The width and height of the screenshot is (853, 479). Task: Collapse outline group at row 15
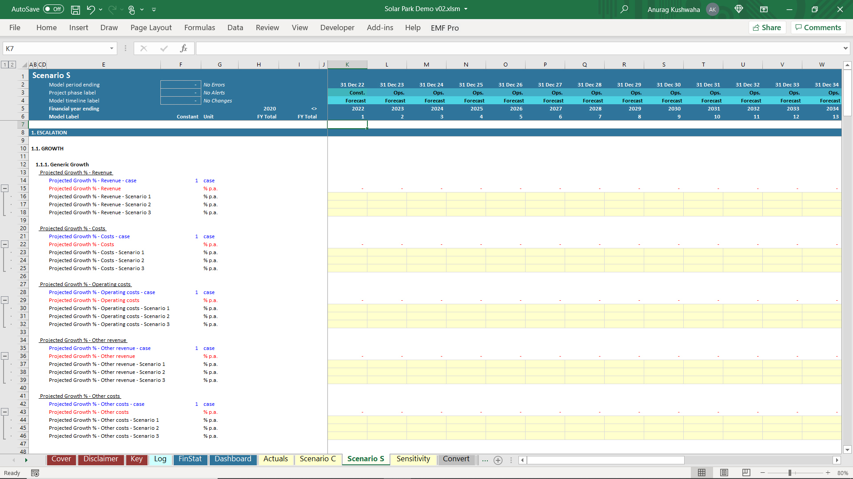(5, 188)
